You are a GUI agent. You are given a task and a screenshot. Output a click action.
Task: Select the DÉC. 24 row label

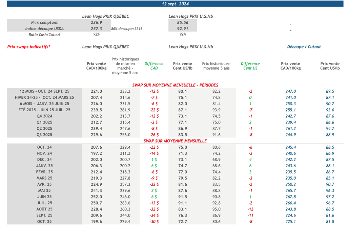[44, 160]
